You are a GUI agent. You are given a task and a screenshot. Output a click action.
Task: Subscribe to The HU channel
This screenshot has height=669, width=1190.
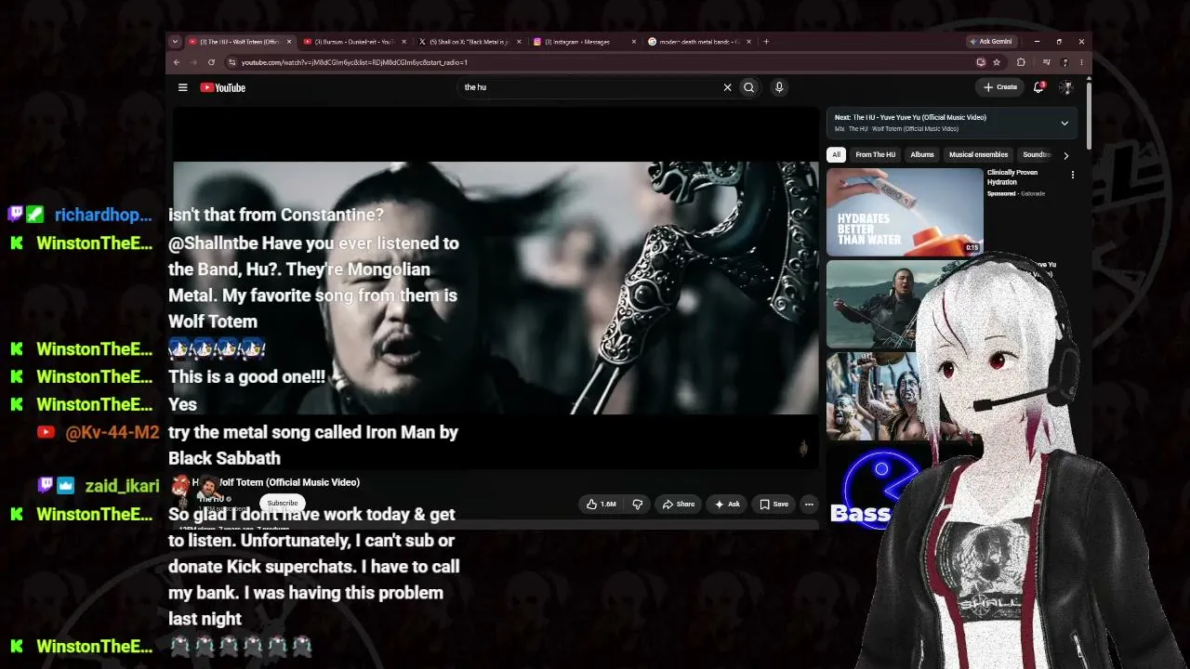coord(283,503)
